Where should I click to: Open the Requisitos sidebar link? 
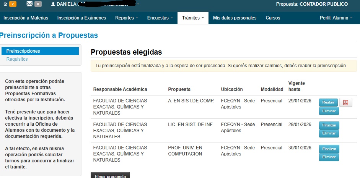point(17,59)
